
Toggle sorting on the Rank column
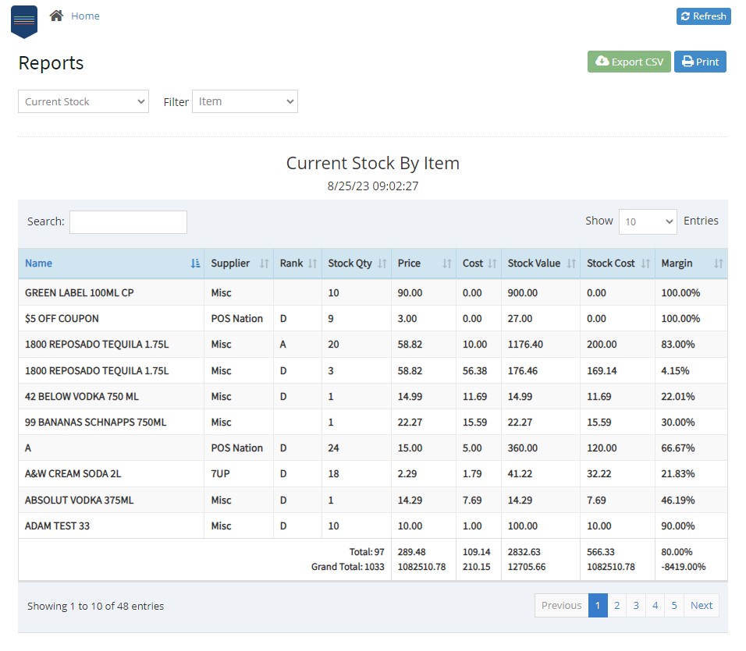[x=311, y=264]
